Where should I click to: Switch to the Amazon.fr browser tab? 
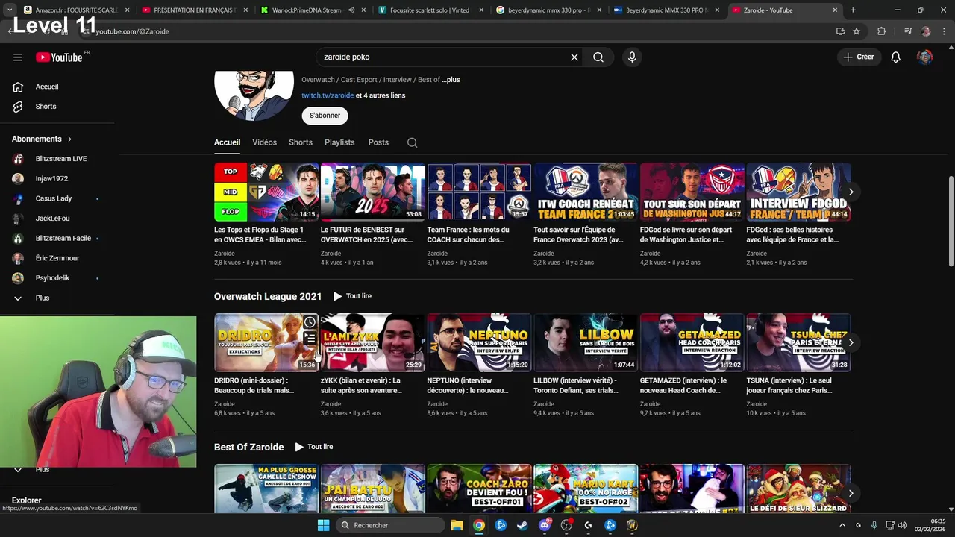75,10
